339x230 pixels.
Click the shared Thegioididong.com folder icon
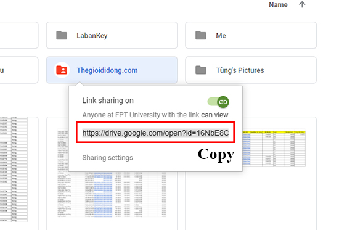pos(62,70)
